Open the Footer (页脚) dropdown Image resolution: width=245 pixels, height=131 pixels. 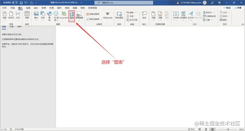tap(160, 16)
